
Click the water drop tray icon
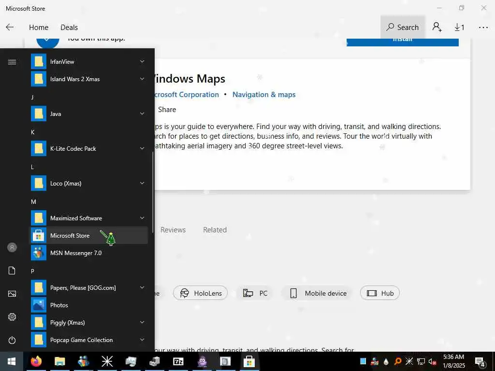(386, 361)
